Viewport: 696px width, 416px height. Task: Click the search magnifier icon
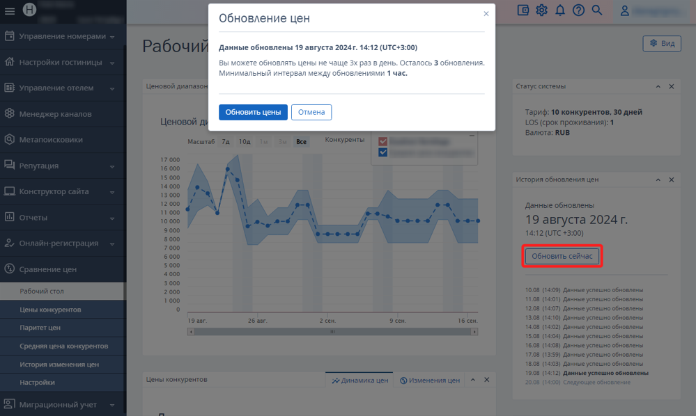pos(597,10)
